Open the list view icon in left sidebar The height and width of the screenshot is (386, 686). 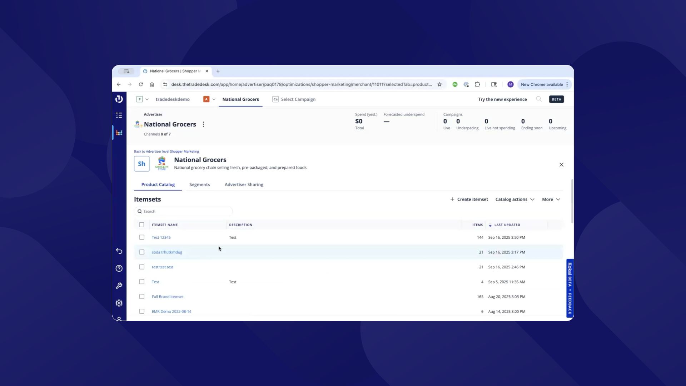pyautogui.click(x=119, y=115)
